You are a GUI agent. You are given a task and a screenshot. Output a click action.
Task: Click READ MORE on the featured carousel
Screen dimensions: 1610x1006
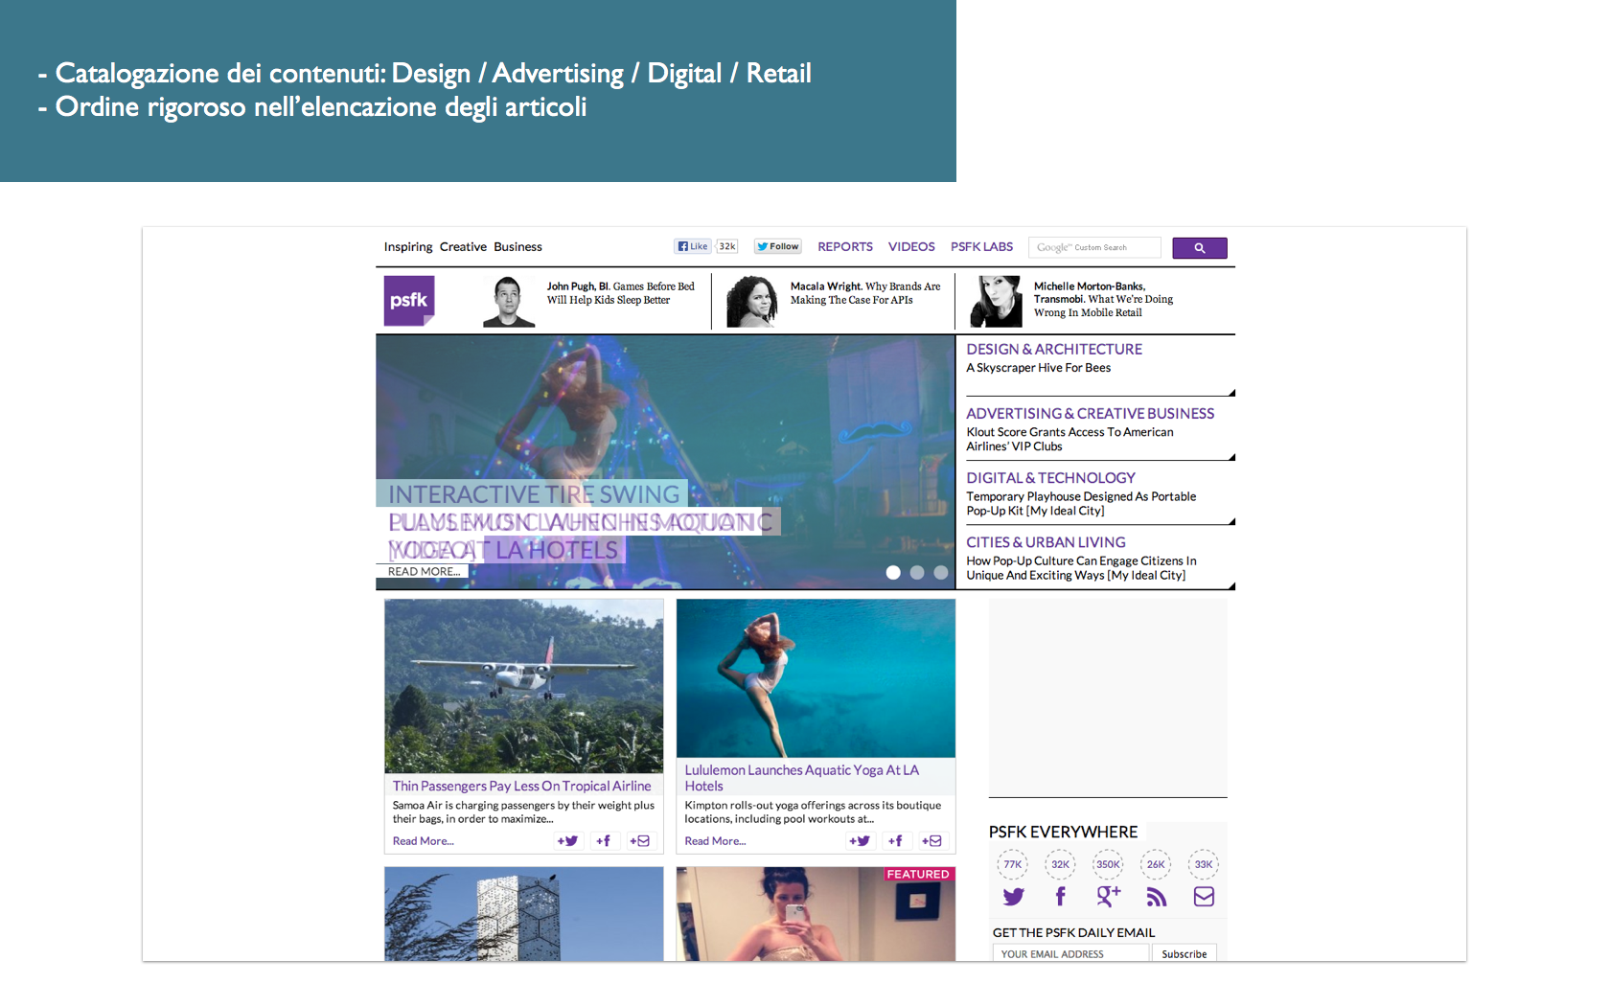tap(424, 572)
